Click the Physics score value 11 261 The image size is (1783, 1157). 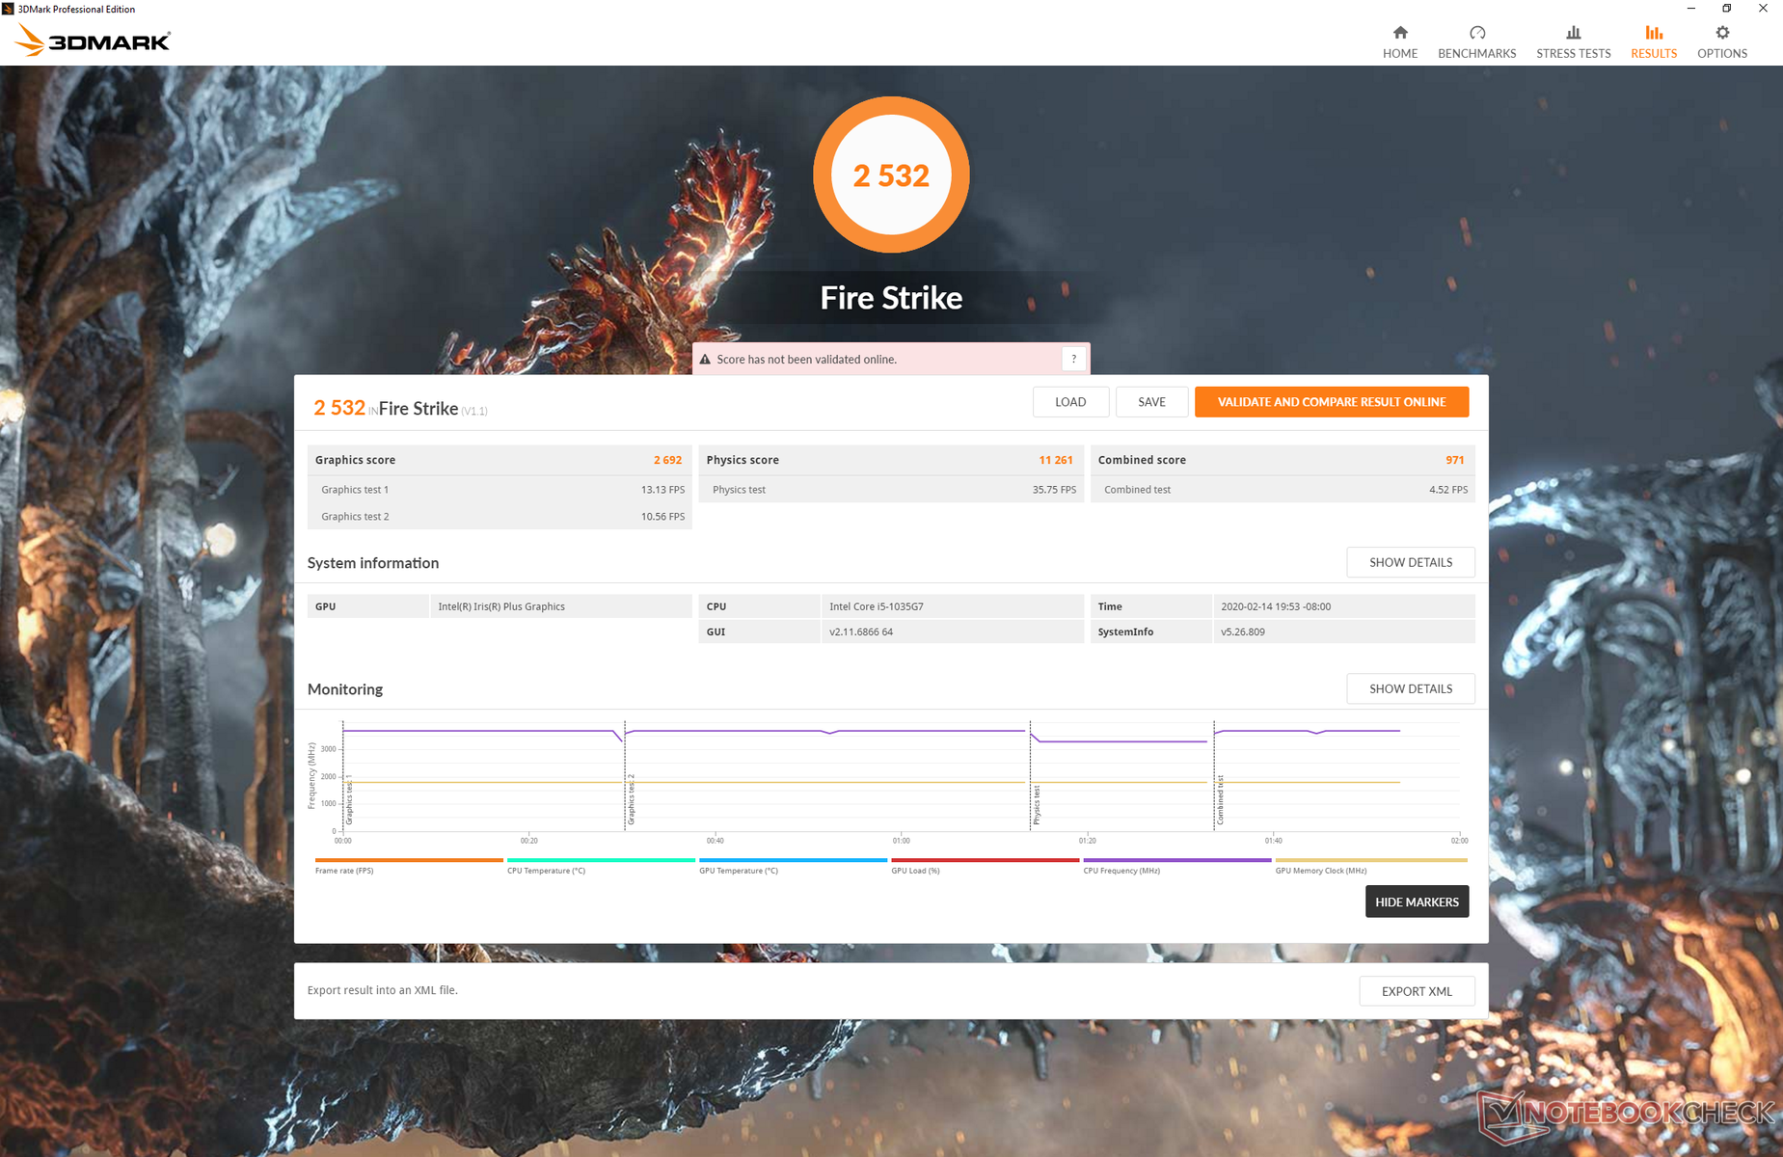pyautogui.click(x=1056, y=460)
